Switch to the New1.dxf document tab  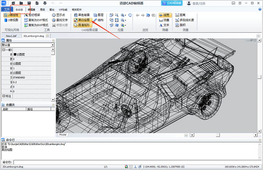point(11,36)
